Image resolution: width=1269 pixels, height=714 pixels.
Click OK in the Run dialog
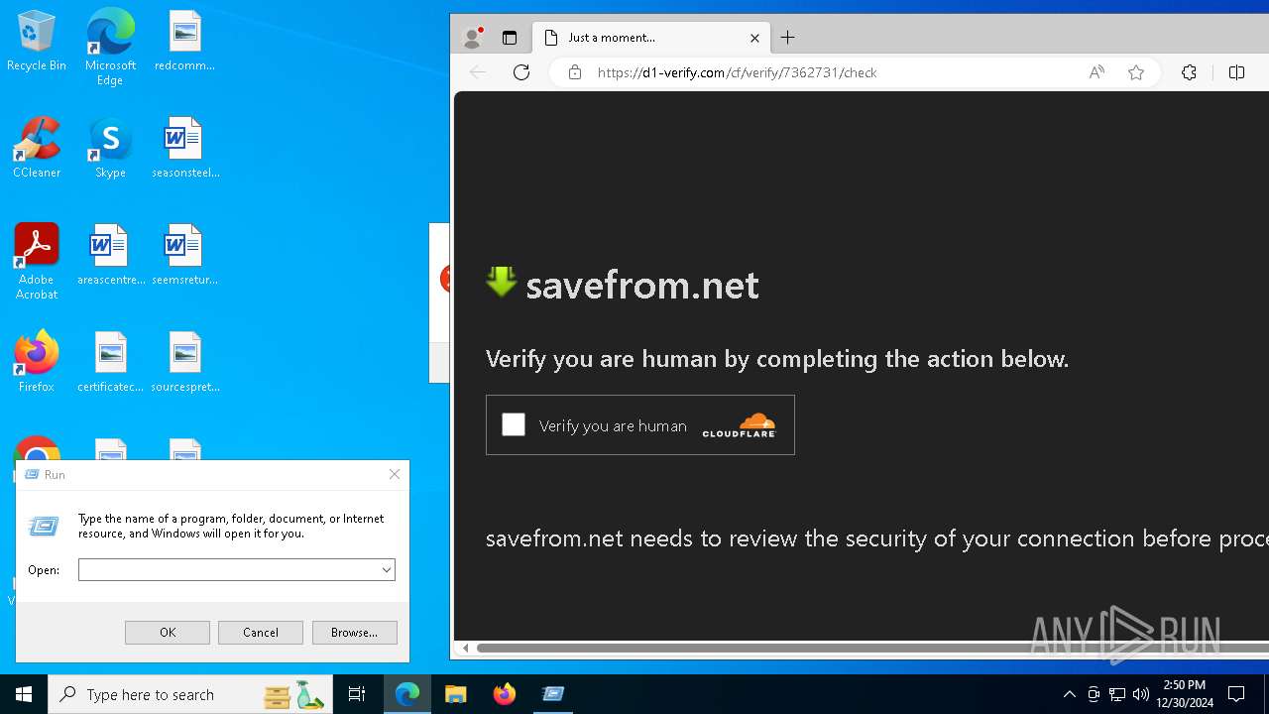[x=168, y=632]
